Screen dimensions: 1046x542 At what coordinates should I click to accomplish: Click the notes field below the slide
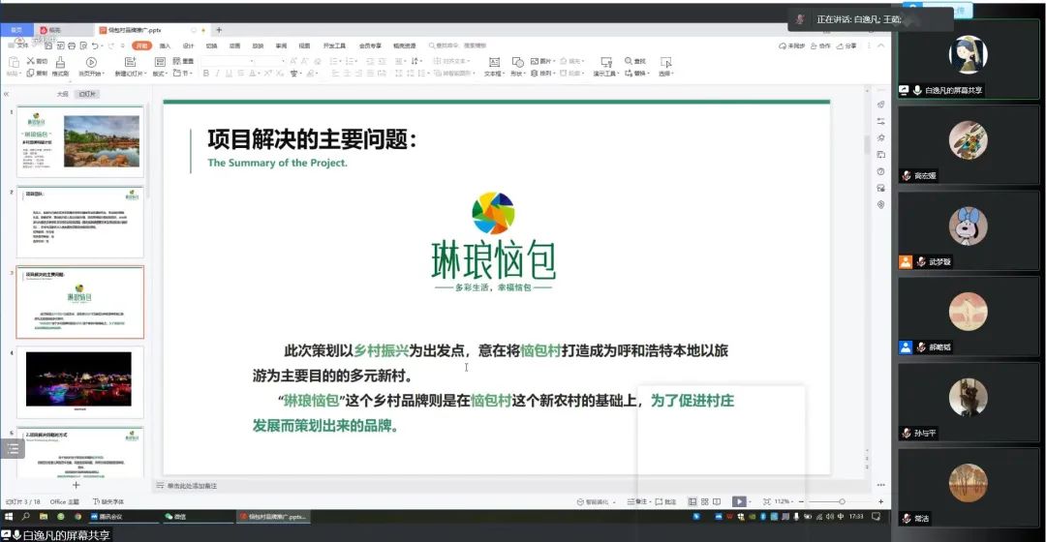pyautogui.click(x=513, y=485)
